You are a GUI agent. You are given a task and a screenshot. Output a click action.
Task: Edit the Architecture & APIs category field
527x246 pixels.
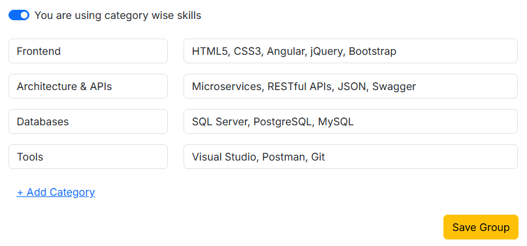click(88, 86)
